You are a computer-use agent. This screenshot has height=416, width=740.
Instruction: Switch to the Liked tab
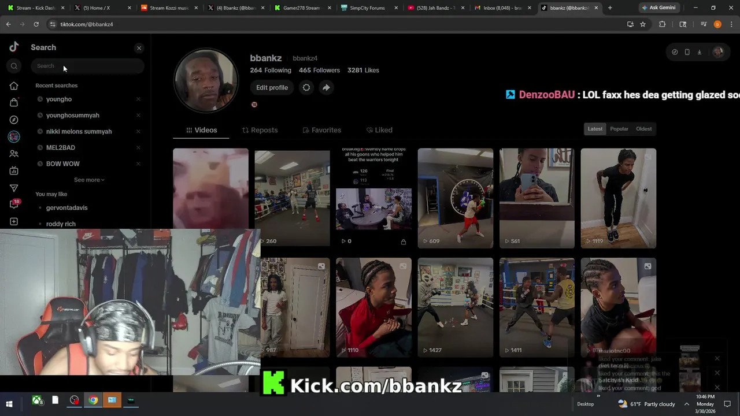378,130
